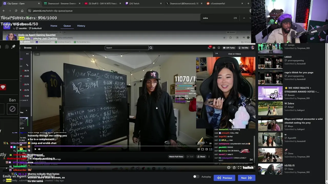
Task: Switch to Deansocool Streamer Overview browser tab
Action: pyautogui.click(x=61, y=4)
